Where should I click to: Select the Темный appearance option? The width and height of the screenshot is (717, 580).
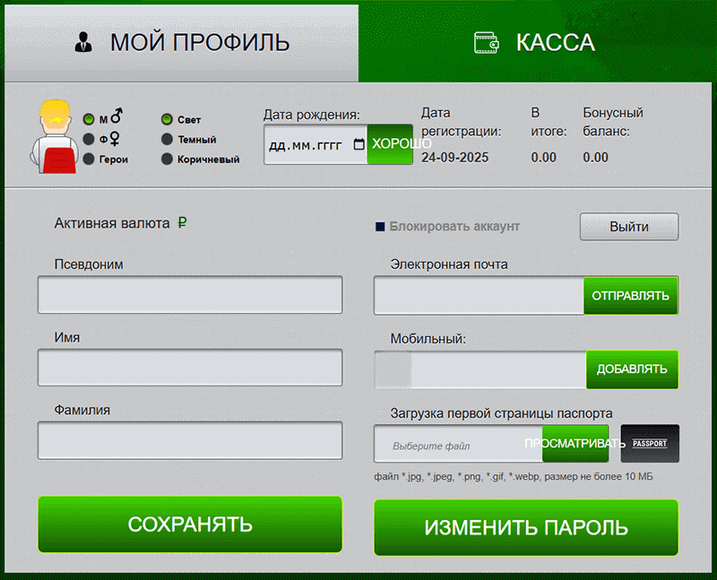tap(168, 138)
